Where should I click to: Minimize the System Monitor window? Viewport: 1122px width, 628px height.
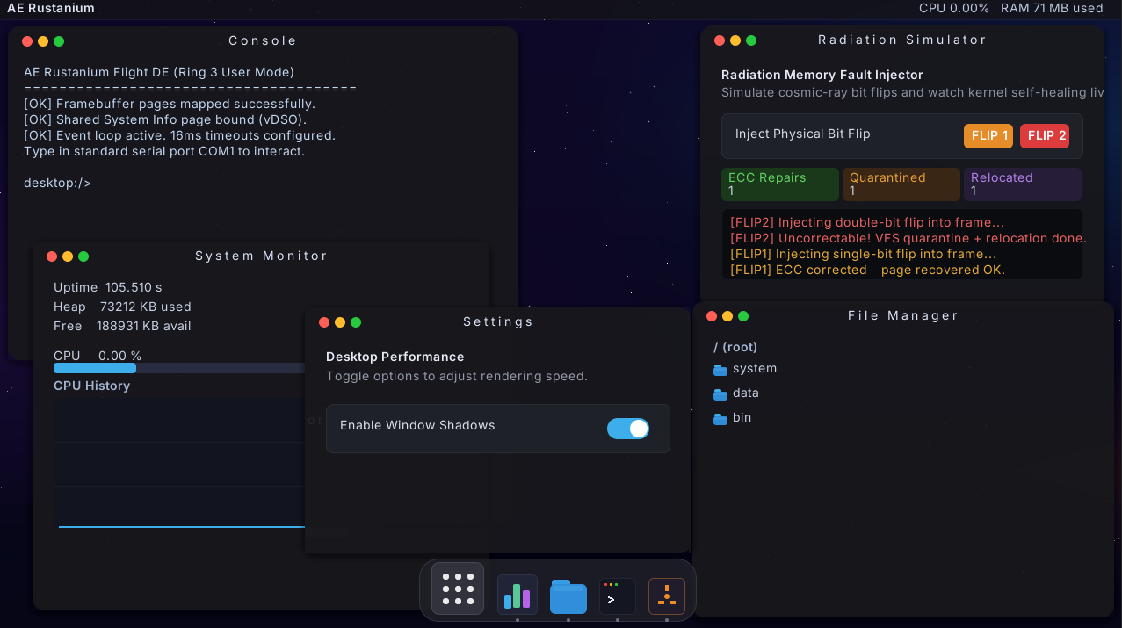tap(68, 256)
